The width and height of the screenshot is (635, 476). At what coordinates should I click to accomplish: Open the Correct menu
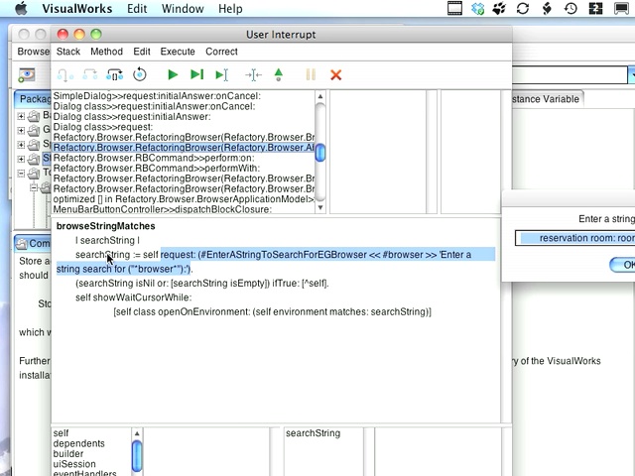click(x=221, y=52)
